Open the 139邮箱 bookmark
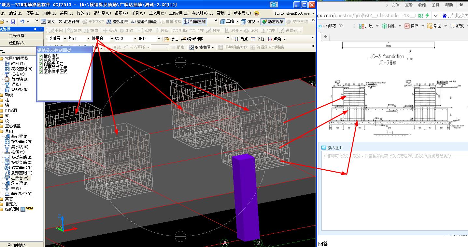The image size is (468, 247). tap(327, 26)
